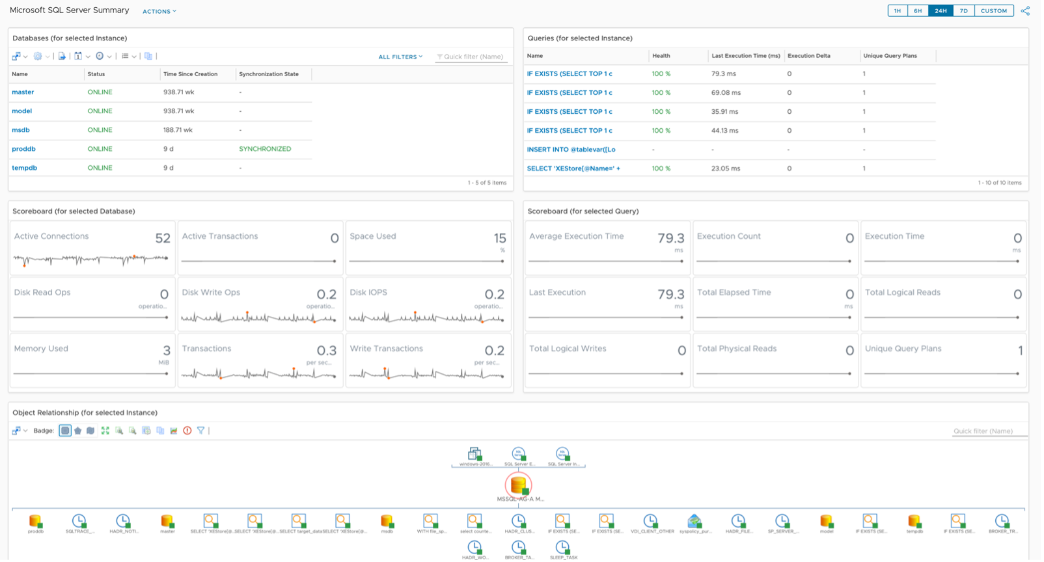The height and width of the screenshot is (562, 1044).
Task: Click the Disk Write Ops sparkline tile
Action: pyautogui.click(x=261, y=305)
